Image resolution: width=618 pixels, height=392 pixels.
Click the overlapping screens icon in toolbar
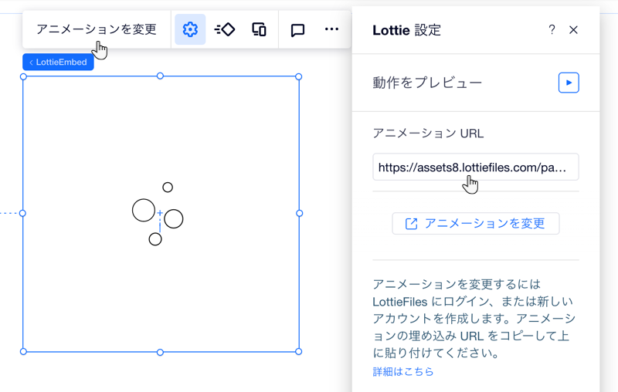(259, 29)
